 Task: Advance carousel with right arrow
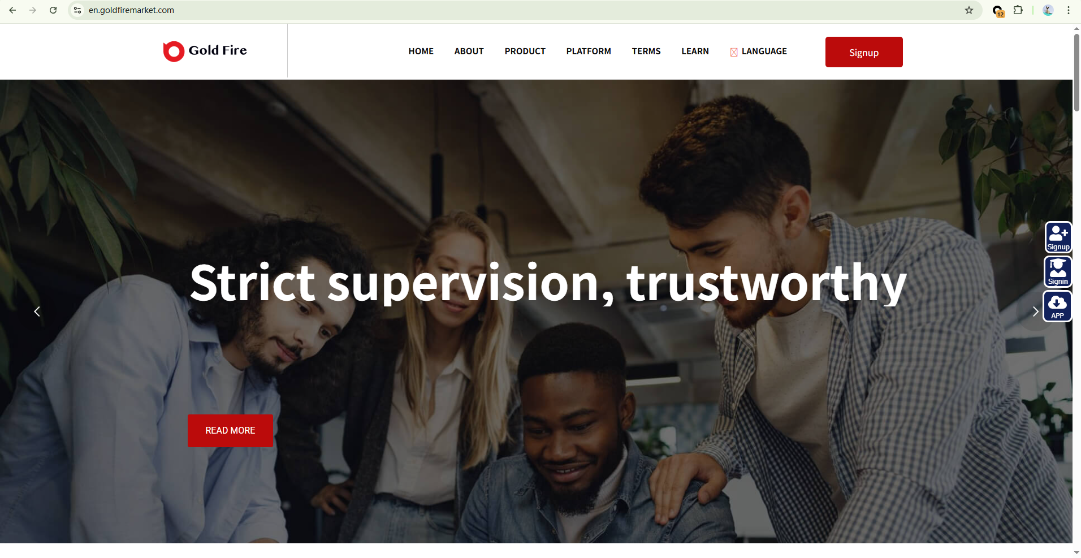click(x=1035, y=312)
